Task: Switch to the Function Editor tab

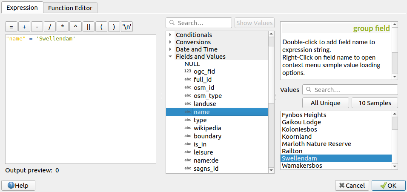Action: (70, 8)
